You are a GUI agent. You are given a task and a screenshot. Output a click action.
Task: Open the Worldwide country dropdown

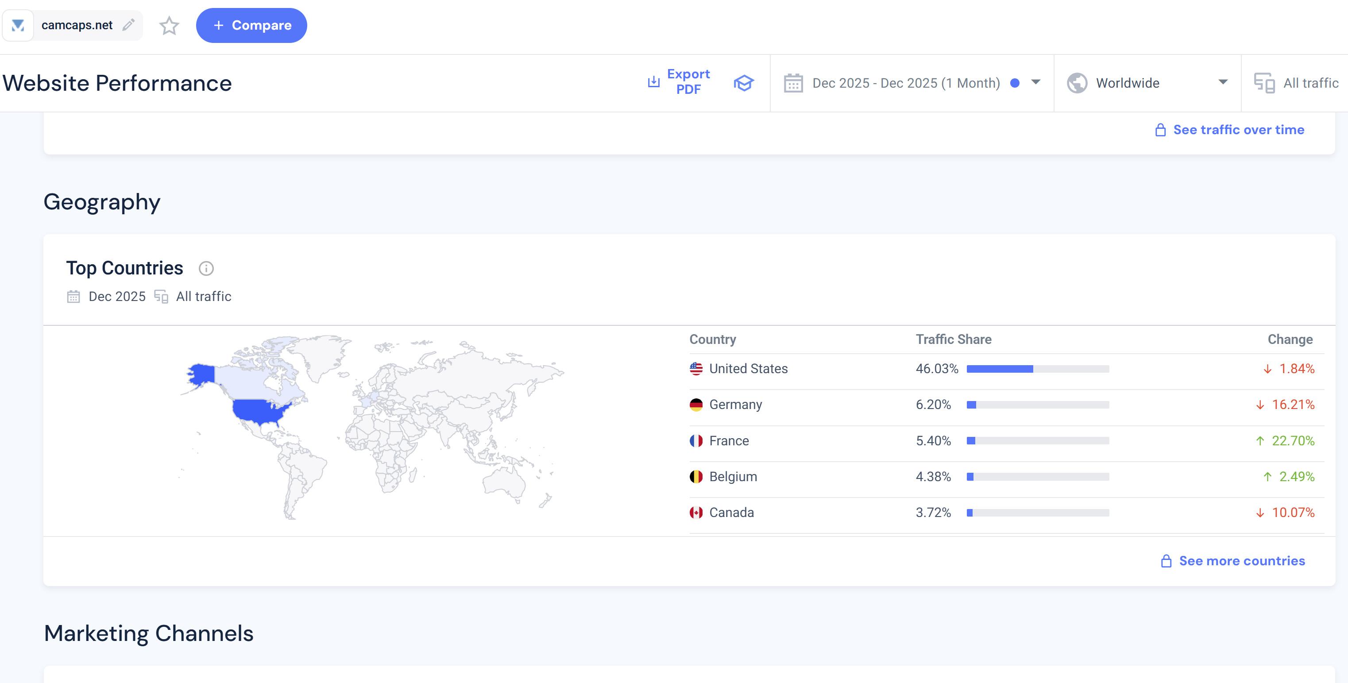coord(1222,82)
